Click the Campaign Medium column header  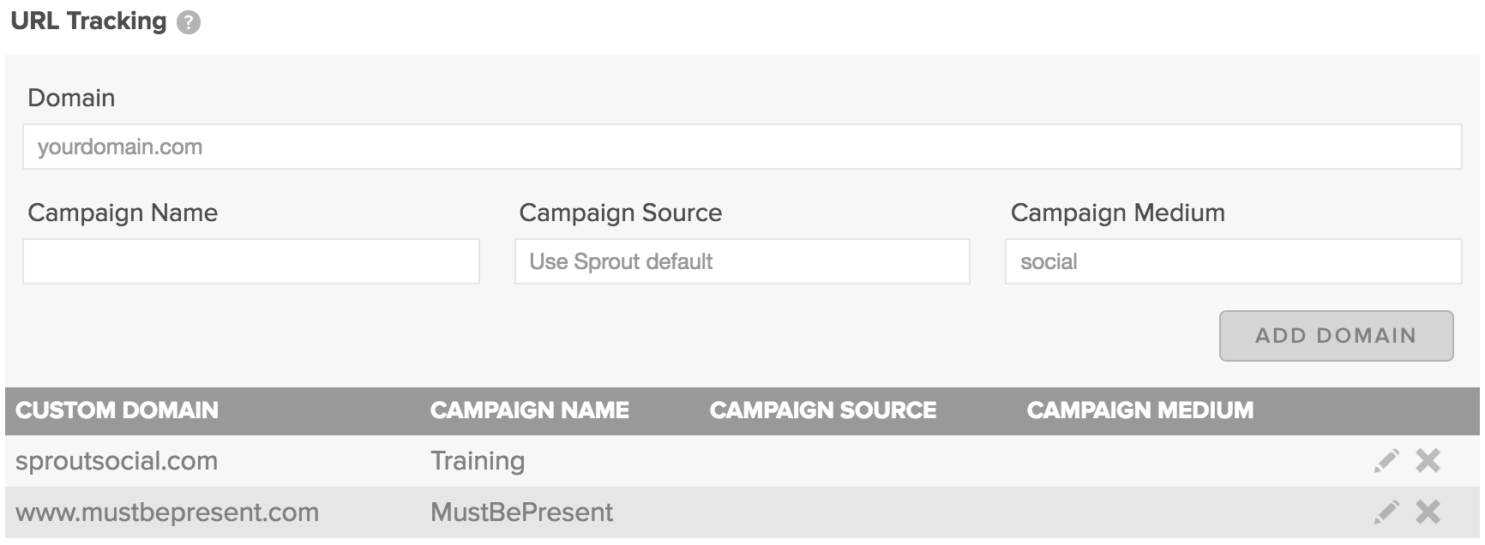(1140, 410)
